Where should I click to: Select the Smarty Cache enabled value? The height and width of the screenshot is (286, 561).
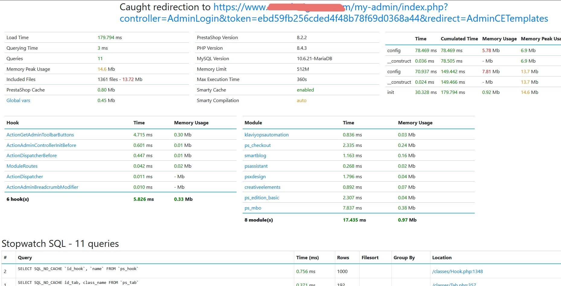305,90
